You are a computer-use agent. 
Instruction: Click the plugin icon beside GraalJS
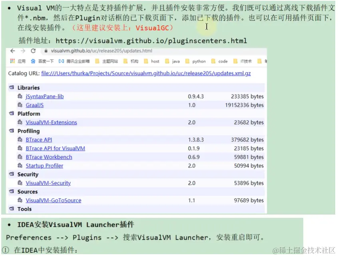click(20, 105)
